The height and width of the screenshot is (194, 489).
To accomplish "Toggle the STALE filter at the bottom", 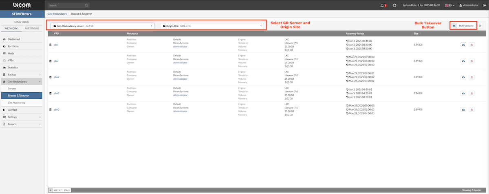I will (67, 190).
